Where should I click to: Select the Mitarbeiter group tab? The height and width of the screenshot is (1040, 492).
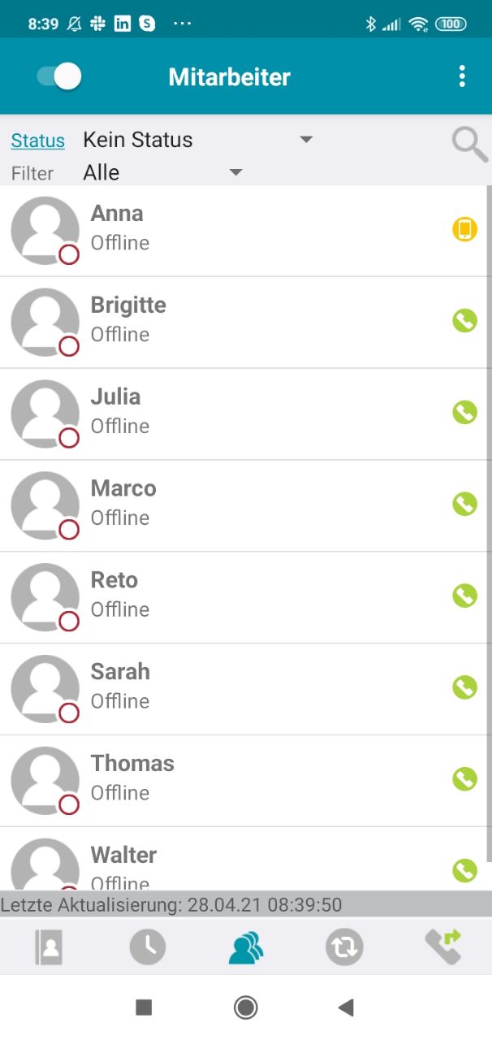[x=246, y=947]
